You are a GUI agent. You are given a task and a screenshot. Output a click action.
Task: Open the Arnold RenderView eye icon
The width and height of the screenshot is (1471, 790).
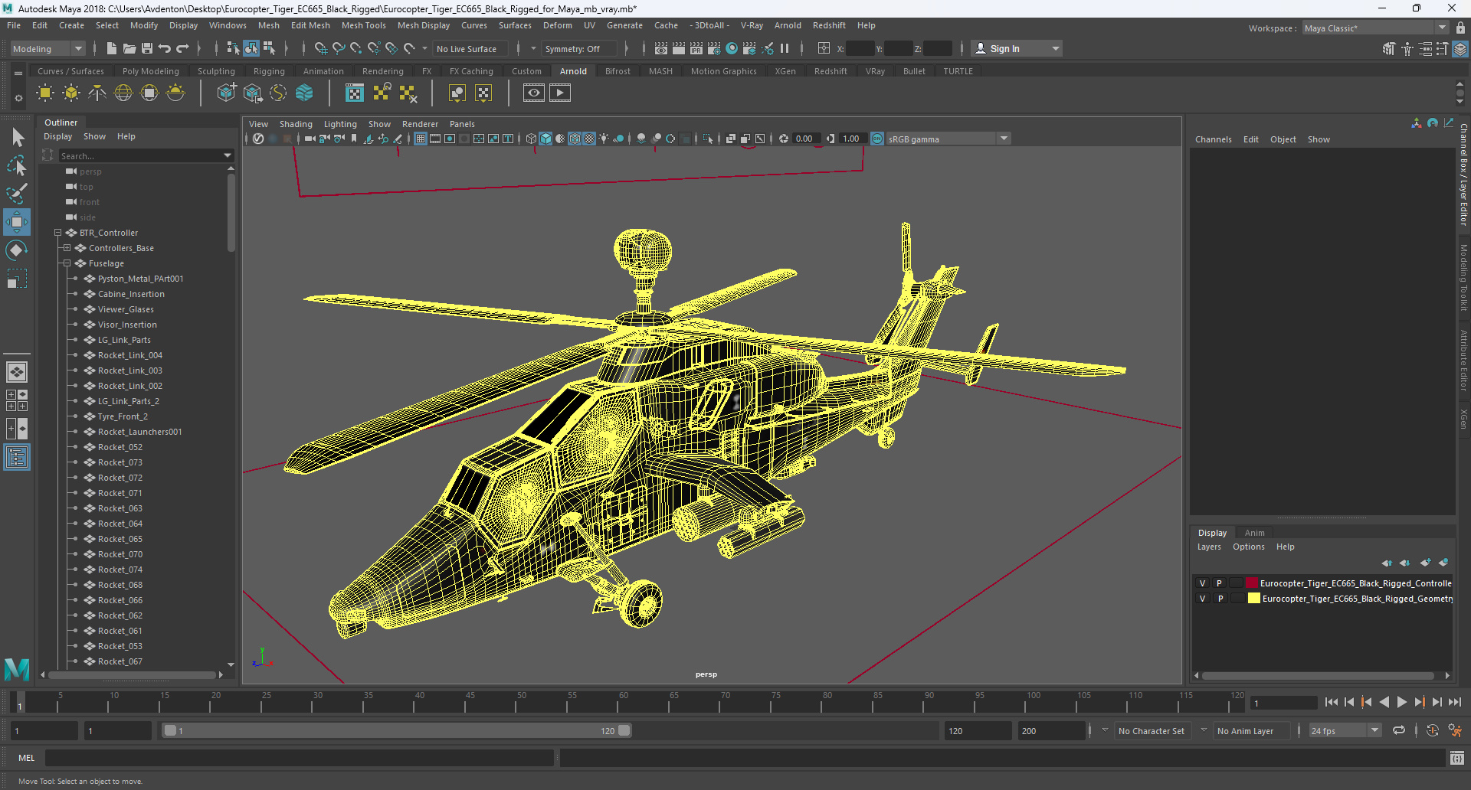coord(534,93)
